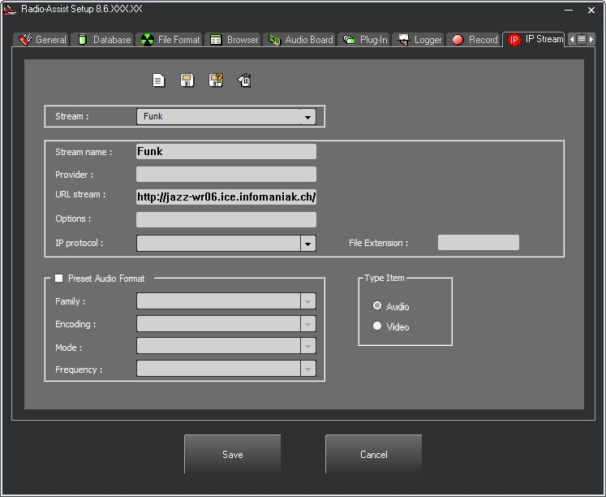Image resolution: width=606 pixels, height=497 pixels.
Task: Open the File Format tab
Action: (170, 40)
